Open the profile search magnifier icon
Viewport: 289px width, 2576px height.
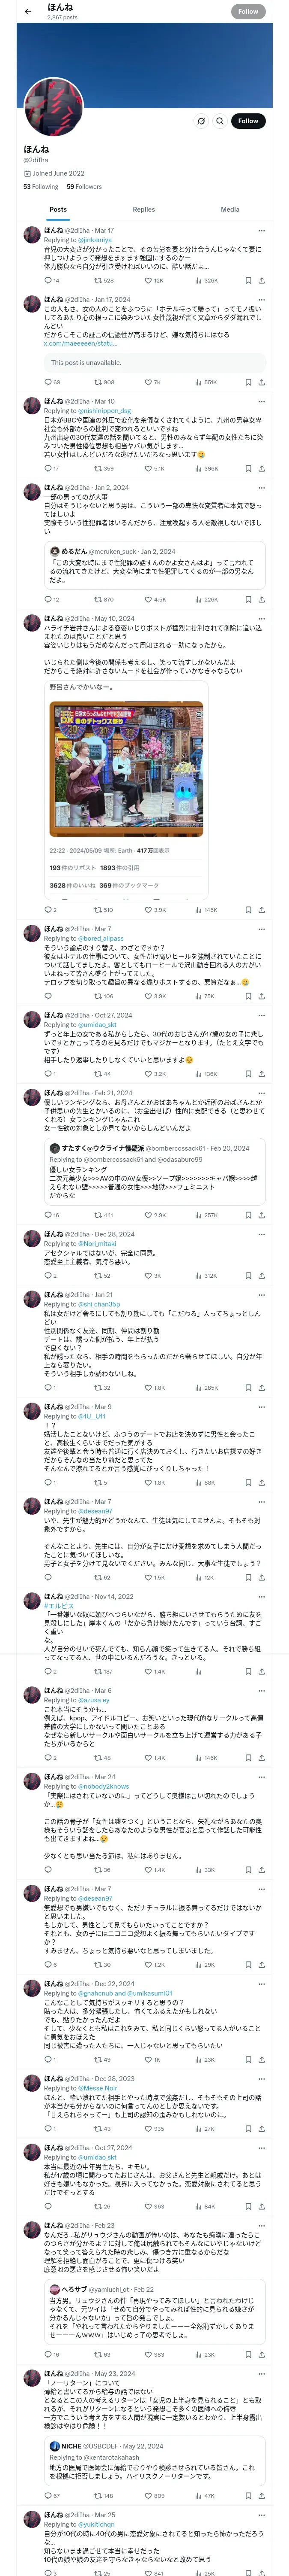[219, 121]
